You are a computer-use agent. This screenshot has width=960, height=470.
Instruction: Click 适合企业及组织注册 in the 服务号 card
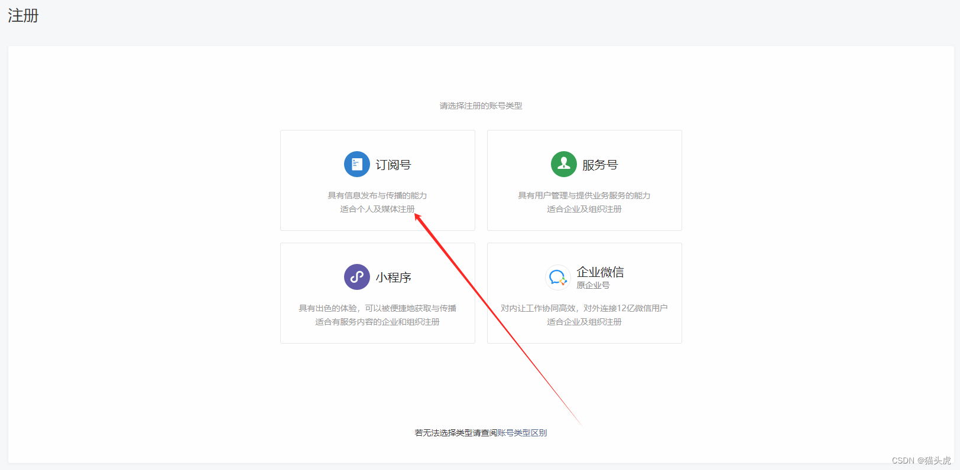point(584,209)
